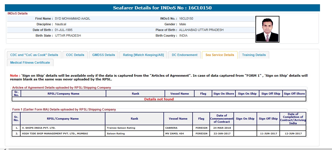Click the seafarer's passport photo
This screenshot has width=332, height=150.
pos(267,29)
